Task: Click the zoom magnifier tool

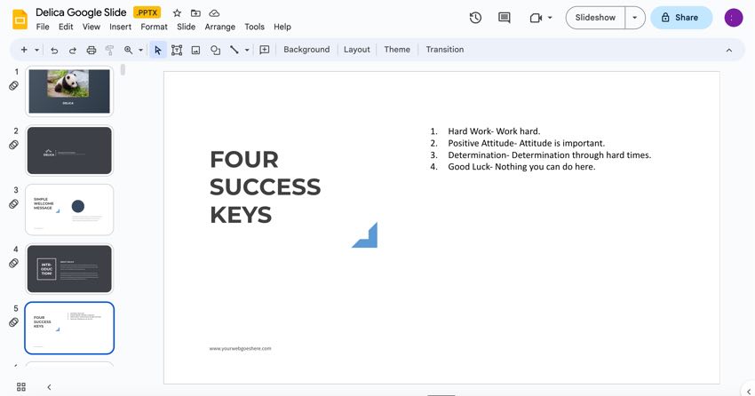Action: coord(128,50)
